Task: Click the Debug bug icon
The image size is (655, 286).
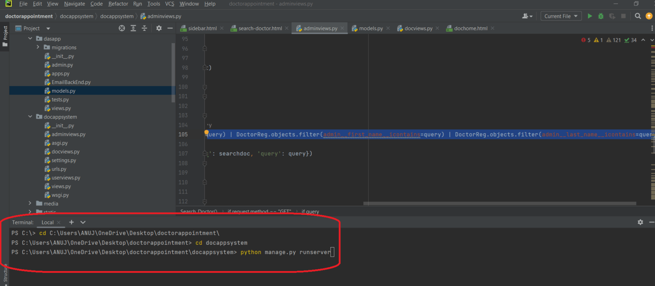Action: click(x=601, y=16)
